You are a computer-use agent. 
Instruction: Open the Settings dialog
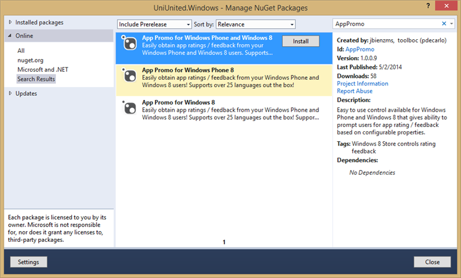pyautogui.click(x=28, y=262)
